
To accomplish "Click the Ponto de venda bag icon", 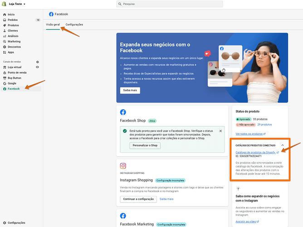I will (x=5, y=73).
